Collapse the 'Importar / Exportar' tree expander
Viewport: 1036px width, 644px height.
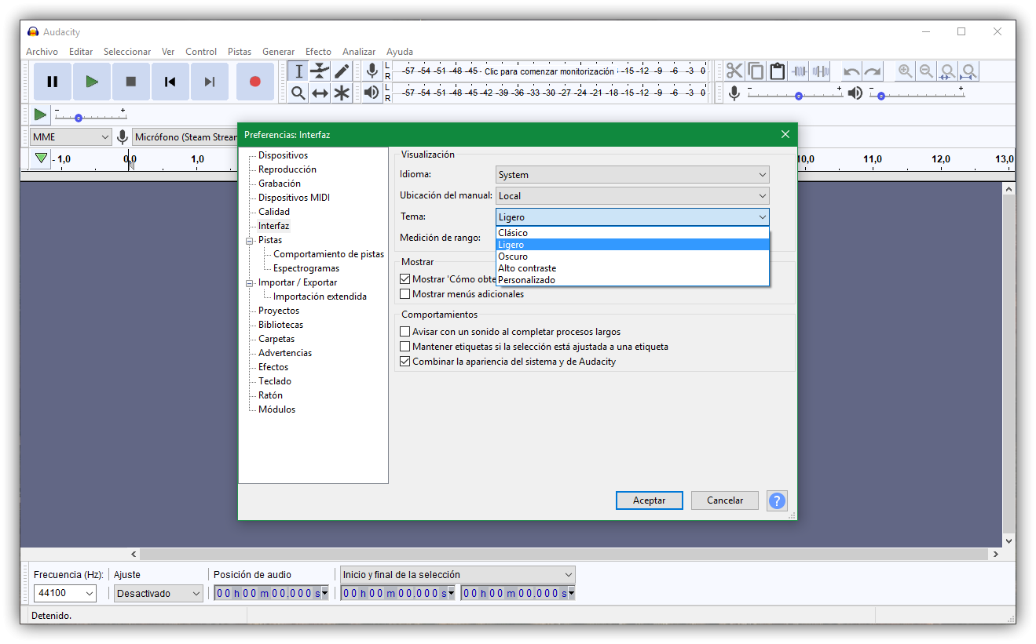[250, 283]
